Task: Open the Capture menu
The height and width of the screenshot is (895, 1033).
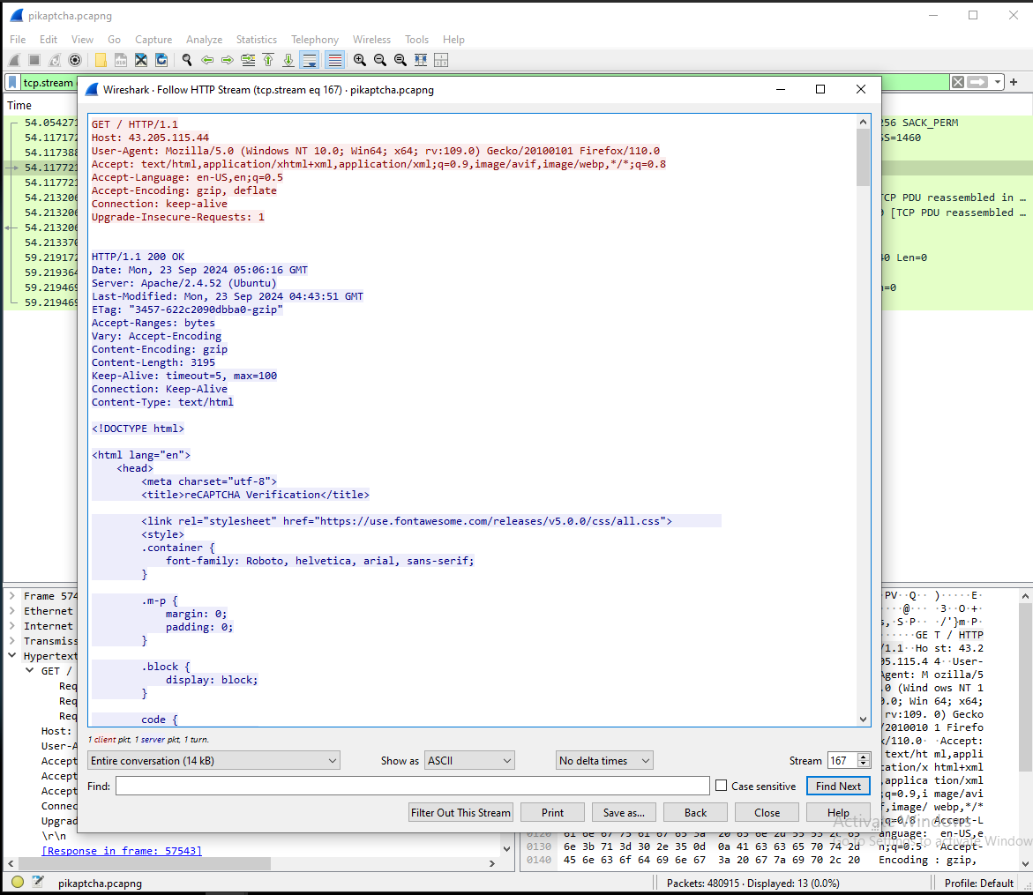Action: click(x=153, y=40)
